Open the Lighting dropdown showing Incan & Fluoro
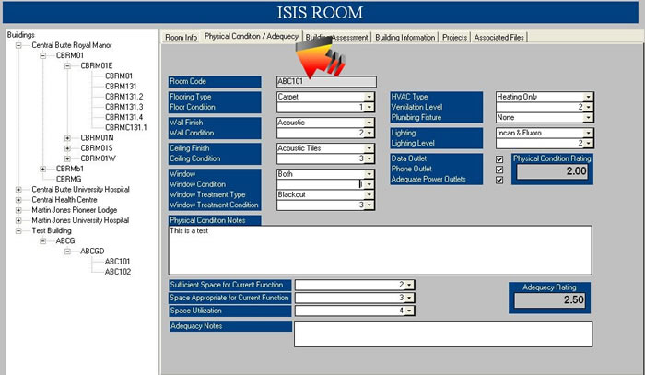645x375 pixels. (588, 133)
